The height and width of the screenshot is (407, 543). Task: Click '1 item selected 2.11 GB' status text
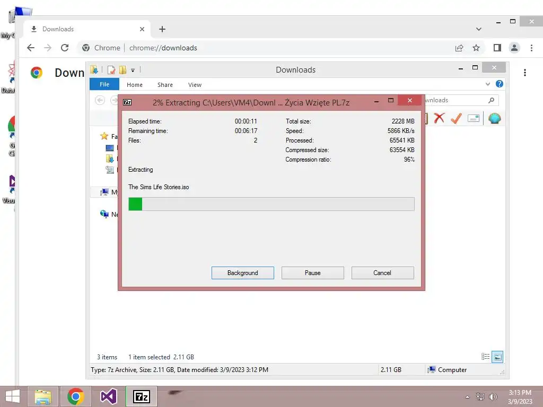point(161,357)
